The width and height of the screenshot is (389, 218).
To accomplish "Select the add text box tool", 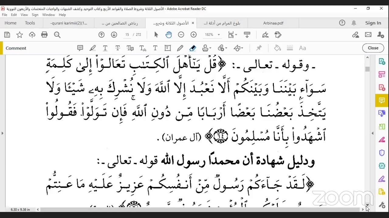I will pyautogui.click(x=167, y=48).
